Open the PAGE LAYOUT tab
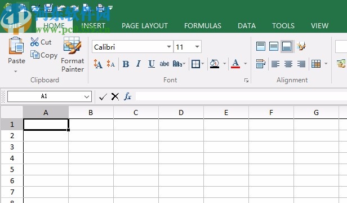Screen dimensions: 347x203 pyautogui.click(x=145, y=26)
